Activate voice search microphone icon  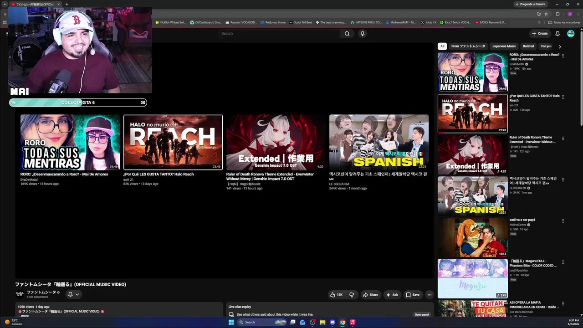click(x=363, y=33)
